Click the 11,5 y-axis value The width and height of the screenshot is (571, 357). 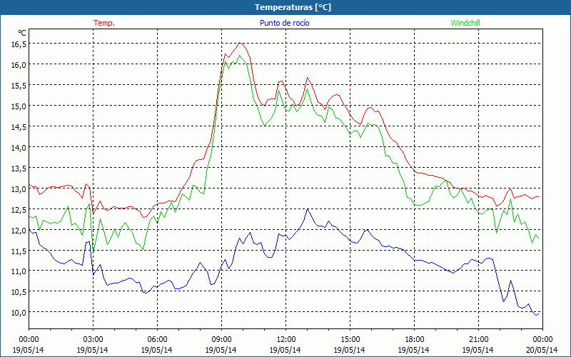tap(19, 251)
